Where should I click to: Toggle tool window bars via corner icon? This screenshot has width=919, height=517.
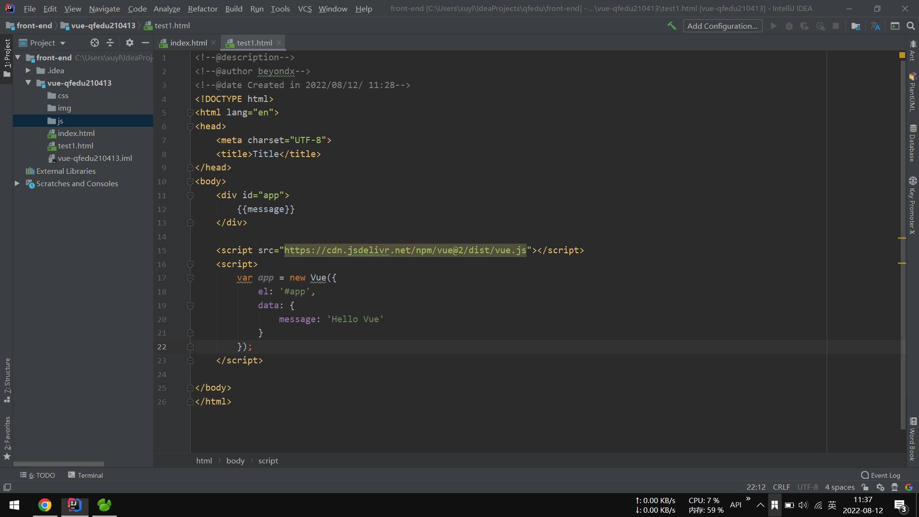7,487
